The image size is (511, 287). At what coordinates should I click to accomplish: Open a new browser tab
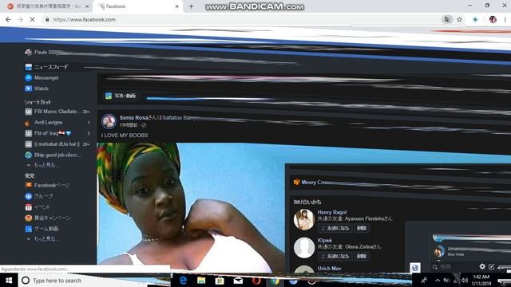(x=191, y=6)
